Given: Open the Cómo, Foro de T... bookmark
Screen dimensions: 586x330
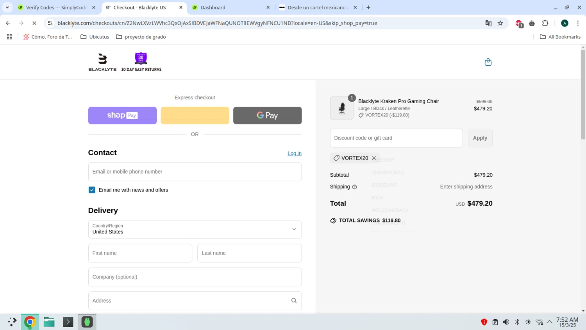Looking at the screenshot, I should pos(48,37).
